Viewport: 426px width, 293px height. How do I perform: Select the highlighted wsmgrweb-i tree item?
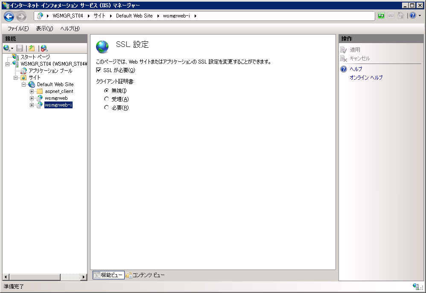pyautogui.click(x=58, y=105)
